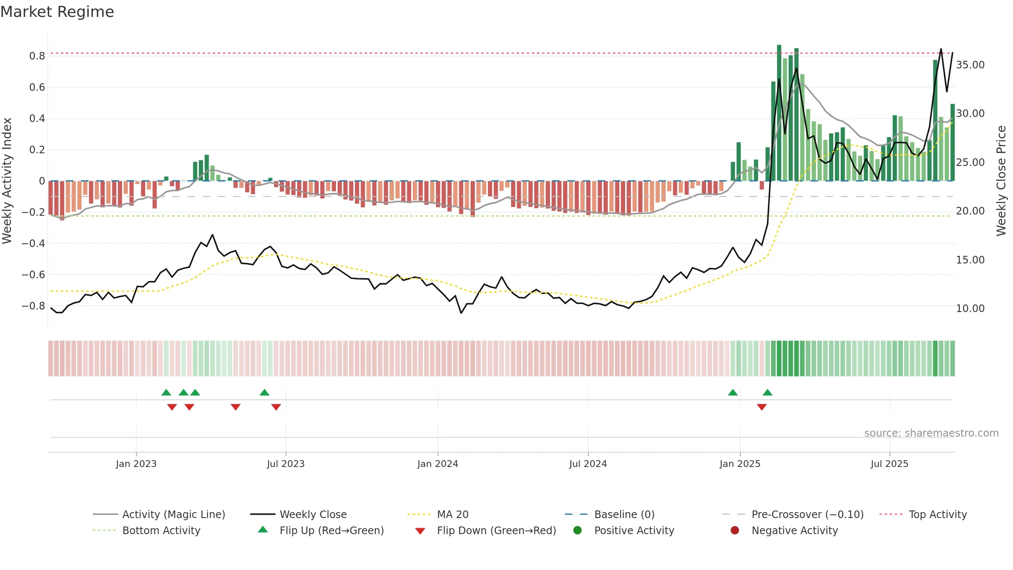Click the flip-down marker just before Jul 2023
1013x570 pixels.
pos(276,407)
